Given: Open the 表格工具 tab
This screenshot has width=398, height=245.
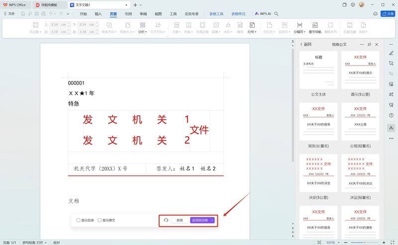Looking at the screenshot, I should pyautogui.click(x=216, y=14).
